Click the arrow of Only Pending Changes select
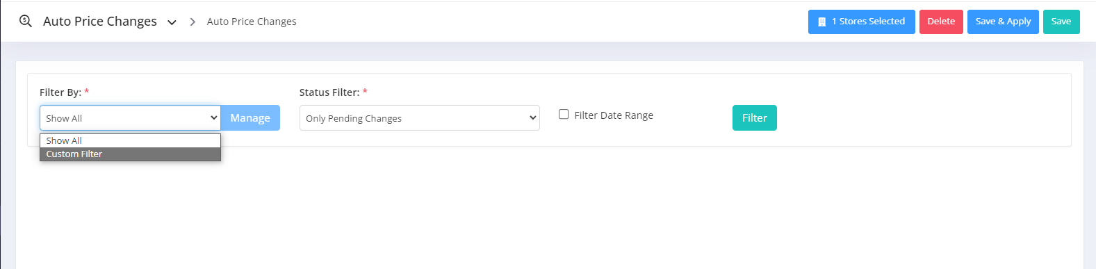Viewport: 1096px width, 269px height. [533, 117]
